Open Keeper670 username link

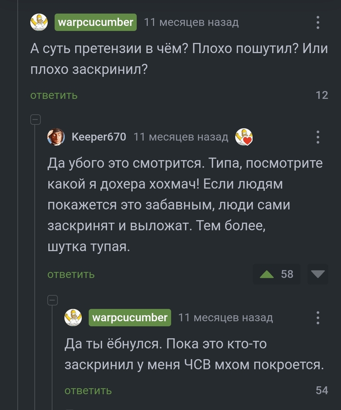pos(98,137)
